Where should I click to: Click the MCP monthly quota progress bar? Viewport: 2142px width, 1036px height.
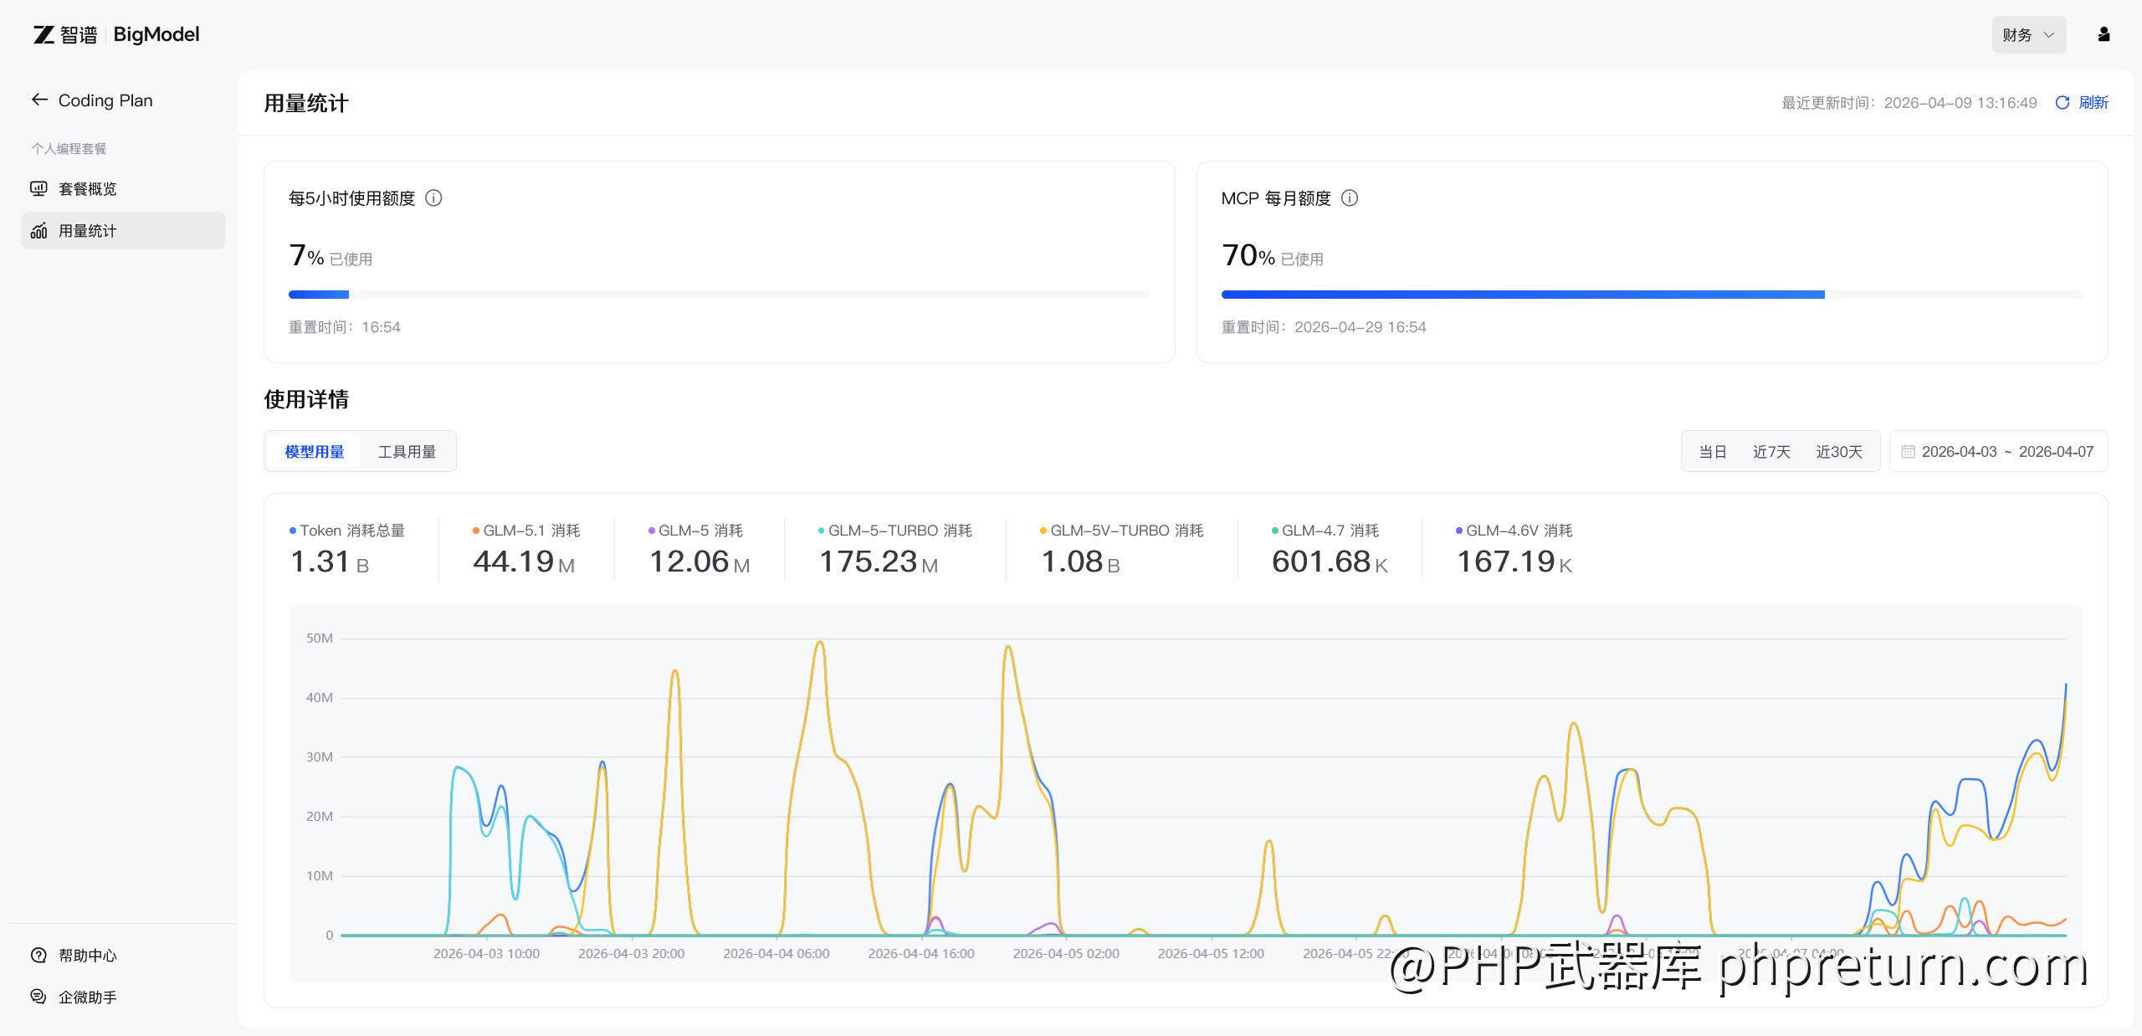1651,295
